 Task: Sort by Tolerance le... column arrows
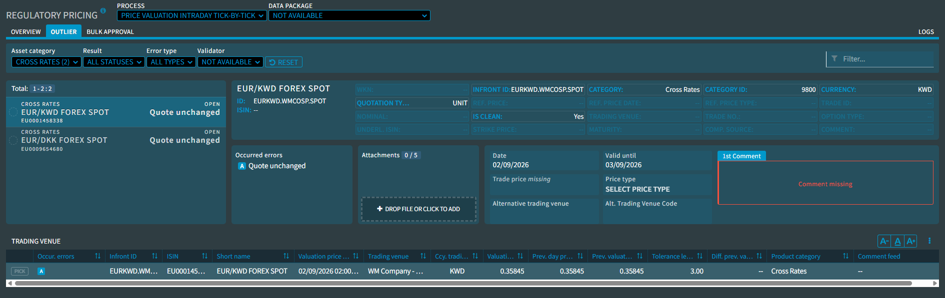699,256
